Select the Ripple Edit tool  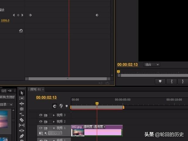22,104
